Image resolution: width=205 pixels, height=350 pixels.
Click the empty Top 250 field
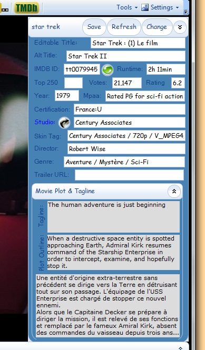74,83
